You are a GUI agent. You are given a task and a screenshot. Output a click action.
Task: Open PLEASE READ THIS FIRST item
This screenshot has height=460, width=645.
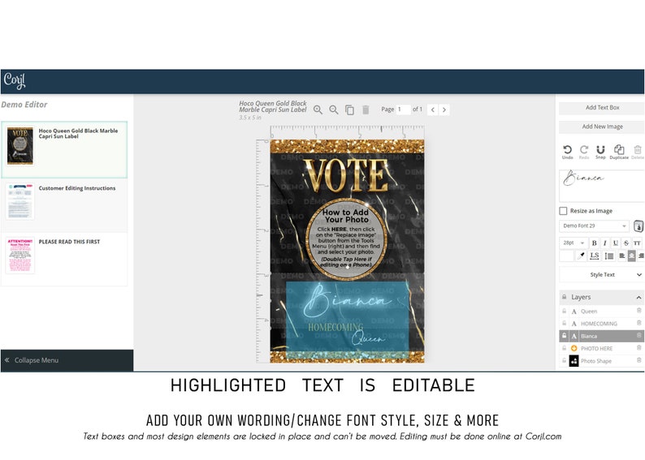click(x=64, y=259)
